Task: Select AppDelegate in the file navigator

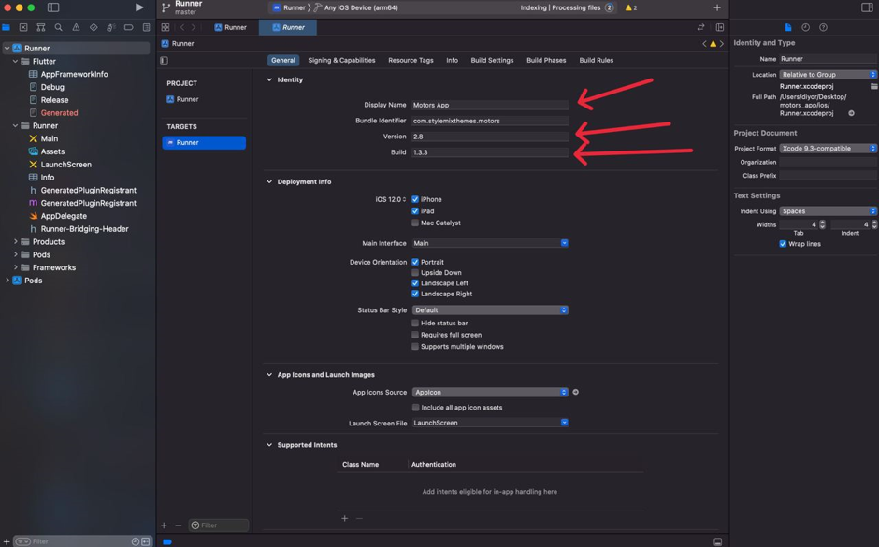Action: click(x=64, y=216)
